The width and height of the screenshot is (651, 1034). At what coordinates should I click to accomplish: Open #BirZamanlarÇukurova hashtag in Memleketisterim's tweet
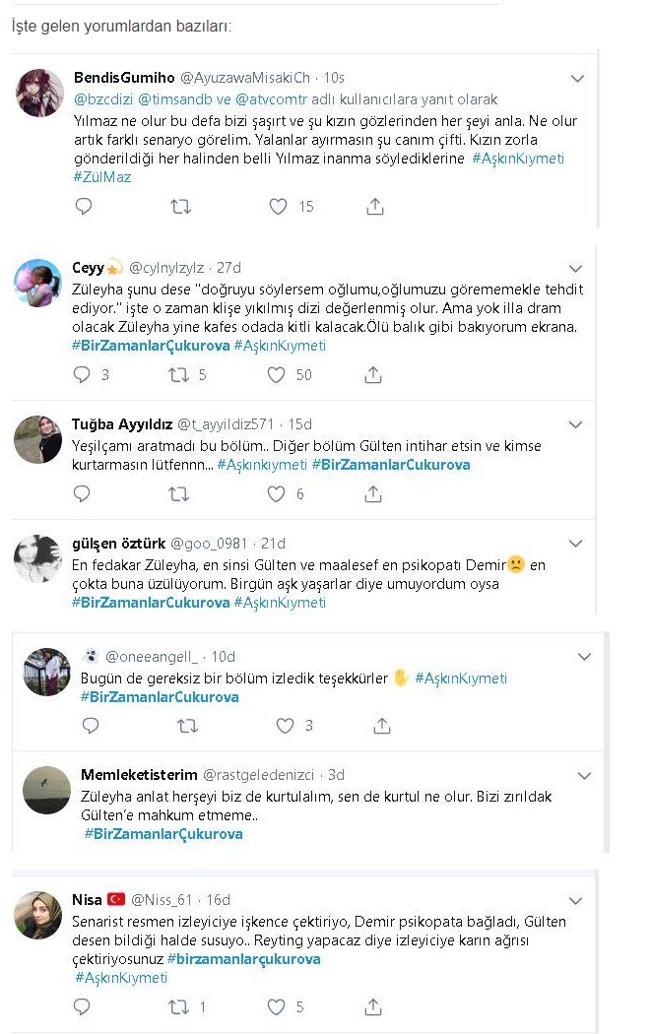tap(163, 834)
